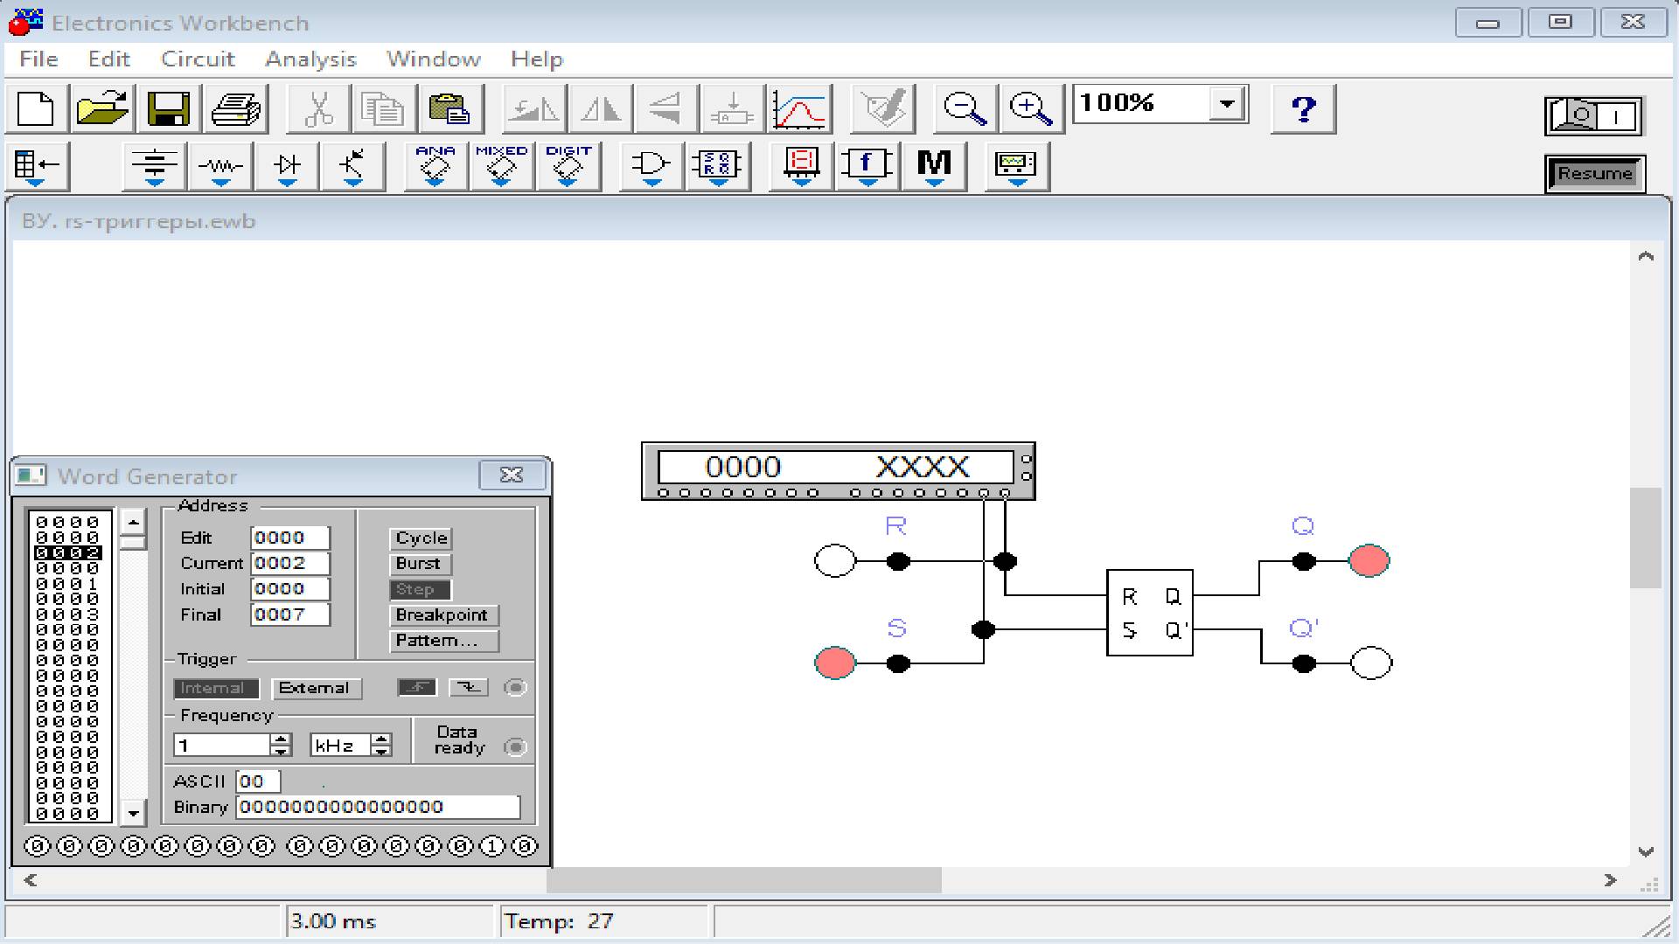Open the Basic resistor parts bin
The image size is (1679, 944).
pos(220,166)
